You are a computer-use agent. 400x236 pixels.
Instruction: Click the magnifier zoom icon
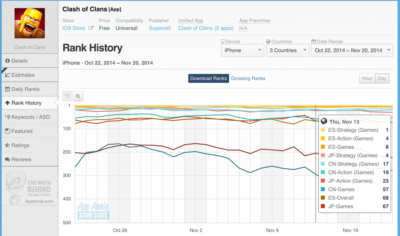78,96
